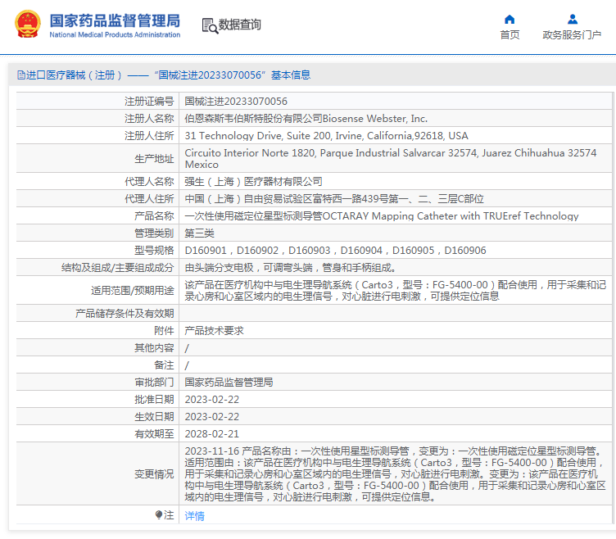This screenshot has height=539, width=616.
Task: Select approving department 国家药品监督管理局 value
Action: (x=229, y=383)
